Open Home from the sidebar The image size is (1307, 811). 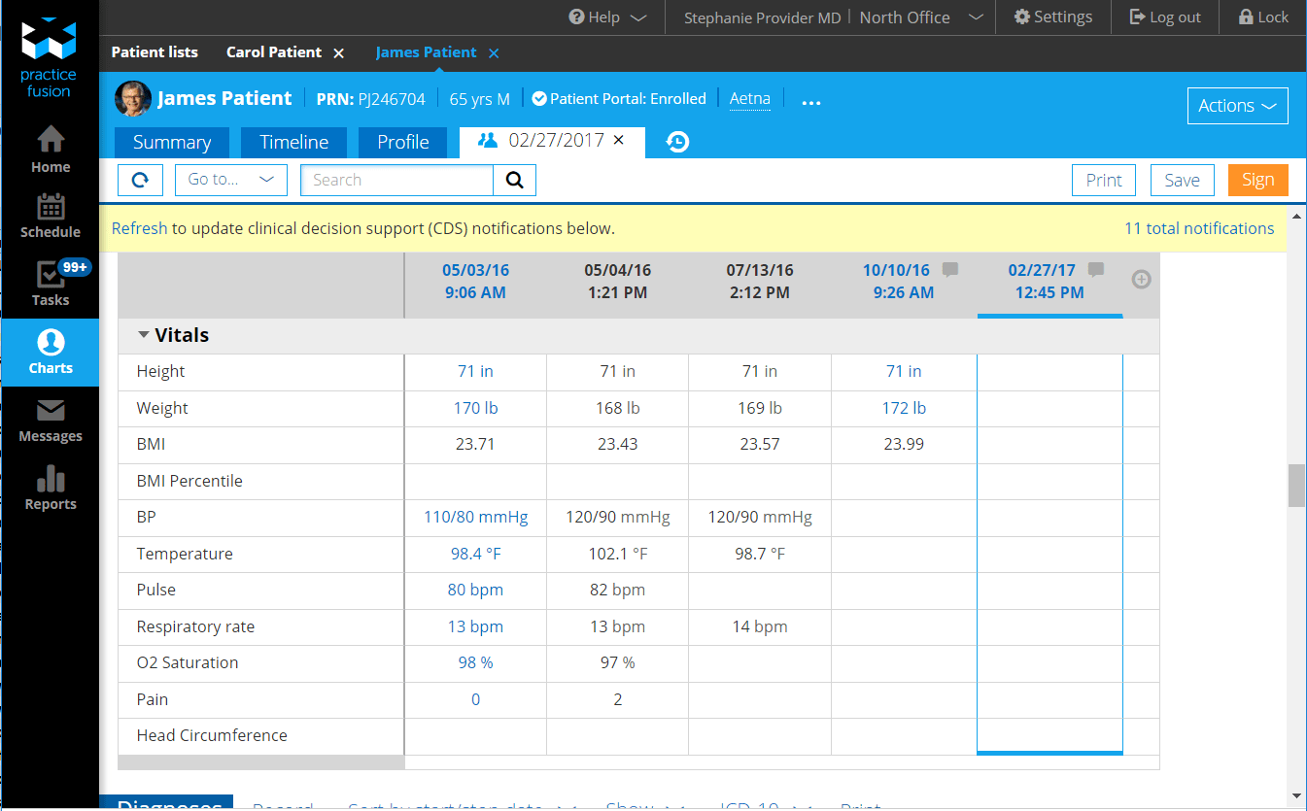click(51, 150)
